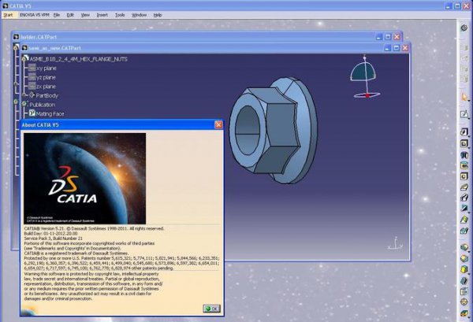Pick the Hole feature tool
The height and width of the screenshot is (322, 473).
coord(464,176)
